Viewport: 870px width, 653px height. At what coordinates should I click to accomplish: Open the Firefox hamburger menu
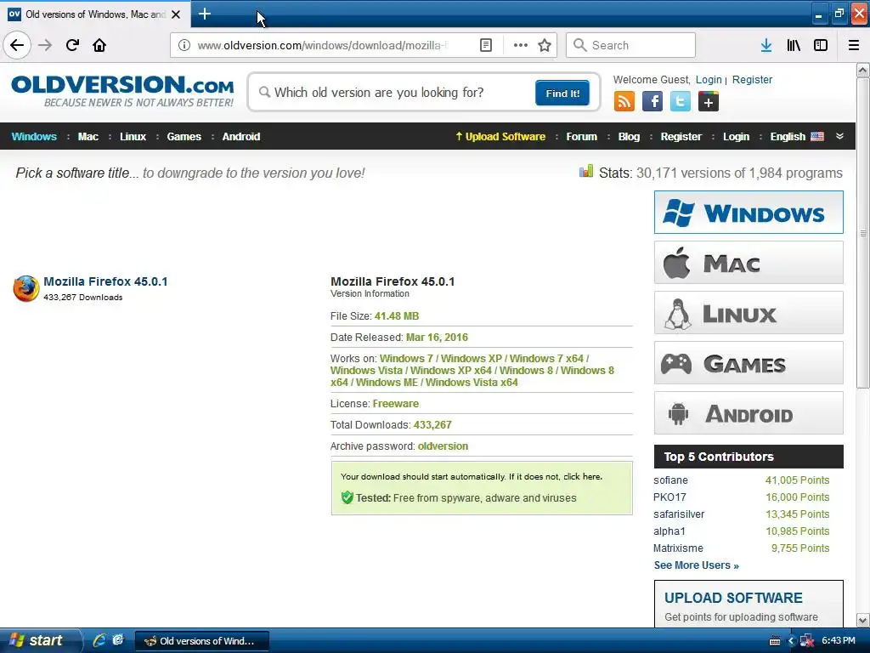coord(854,45)
